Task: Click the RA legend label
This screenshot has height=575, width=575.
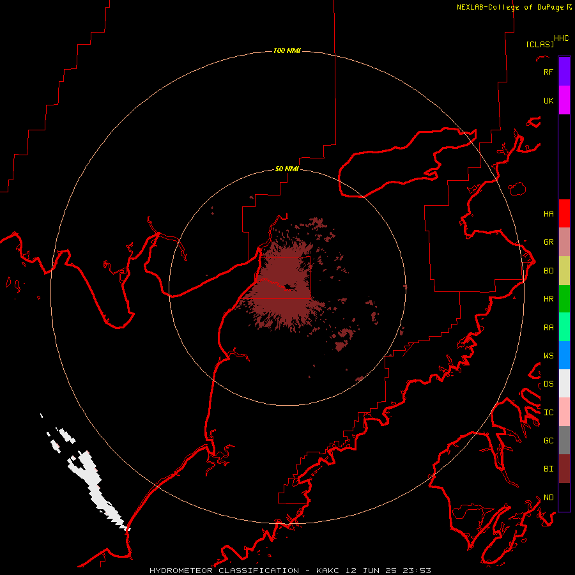Action: (548, 328)
